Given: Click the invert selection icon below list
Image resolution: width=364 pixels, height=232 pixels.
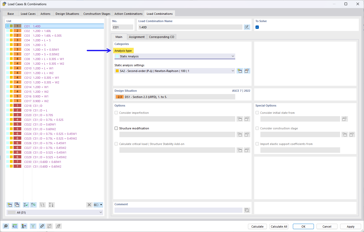Looking at the screenshot, I should (33, 205).
